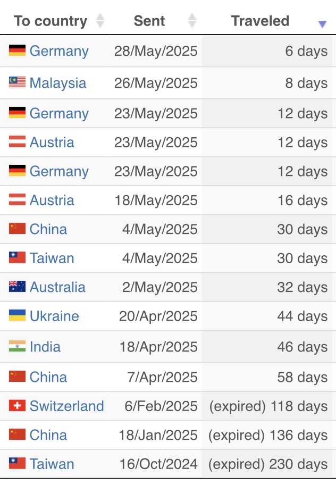Select the expired 230 days cell
The width and height of the screenshot is (336, 485).
[x=268, y=464]
